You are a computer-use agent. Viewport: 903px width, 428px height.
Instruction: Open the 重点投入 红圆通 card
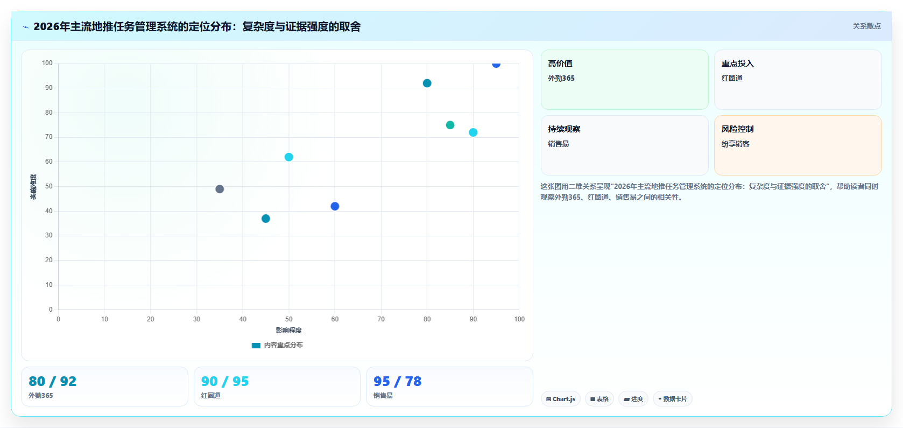pyautogui.click(x=798, y=80)
